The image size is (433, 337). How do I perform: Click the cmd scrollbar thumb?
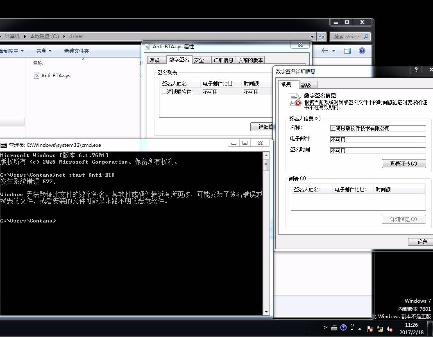(x=266, y=166)
